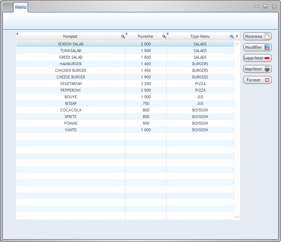Print the list using Imprimer
Viewport: 281px width, 242px height.
coord(257,69)
